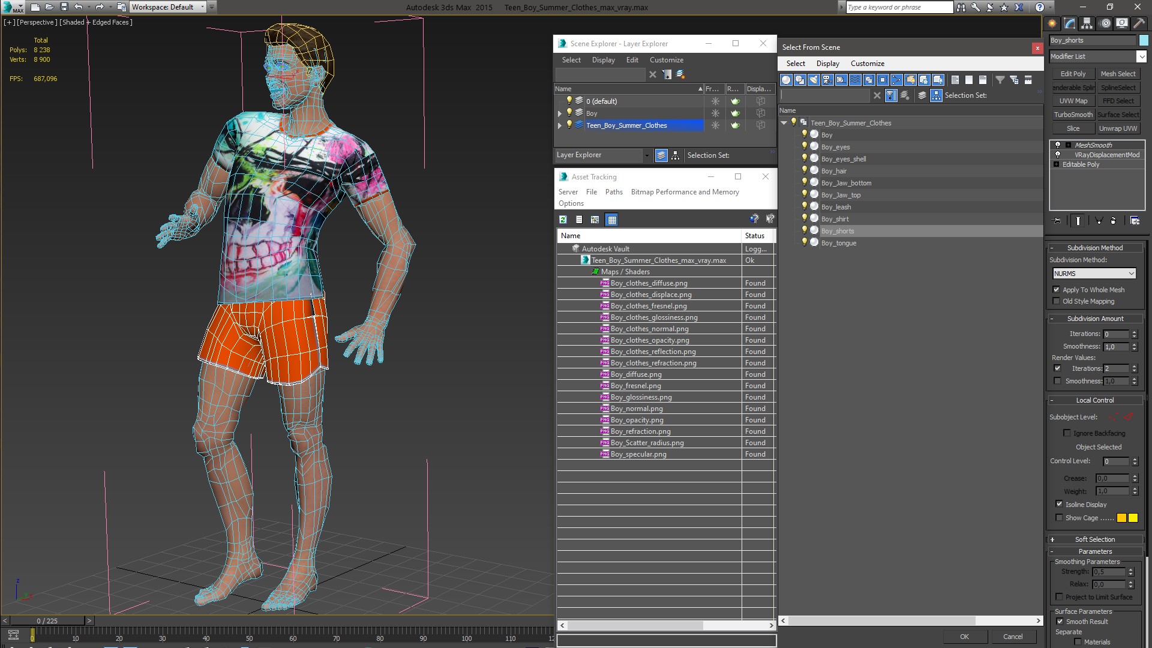Refresh the Asset Tracking list

tap(563, 220)
